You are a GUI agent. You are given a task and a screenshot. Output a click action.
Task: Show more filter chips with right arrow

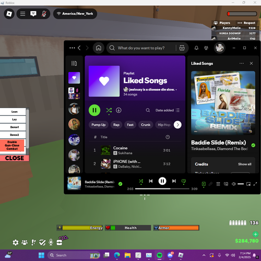(177, 125)
